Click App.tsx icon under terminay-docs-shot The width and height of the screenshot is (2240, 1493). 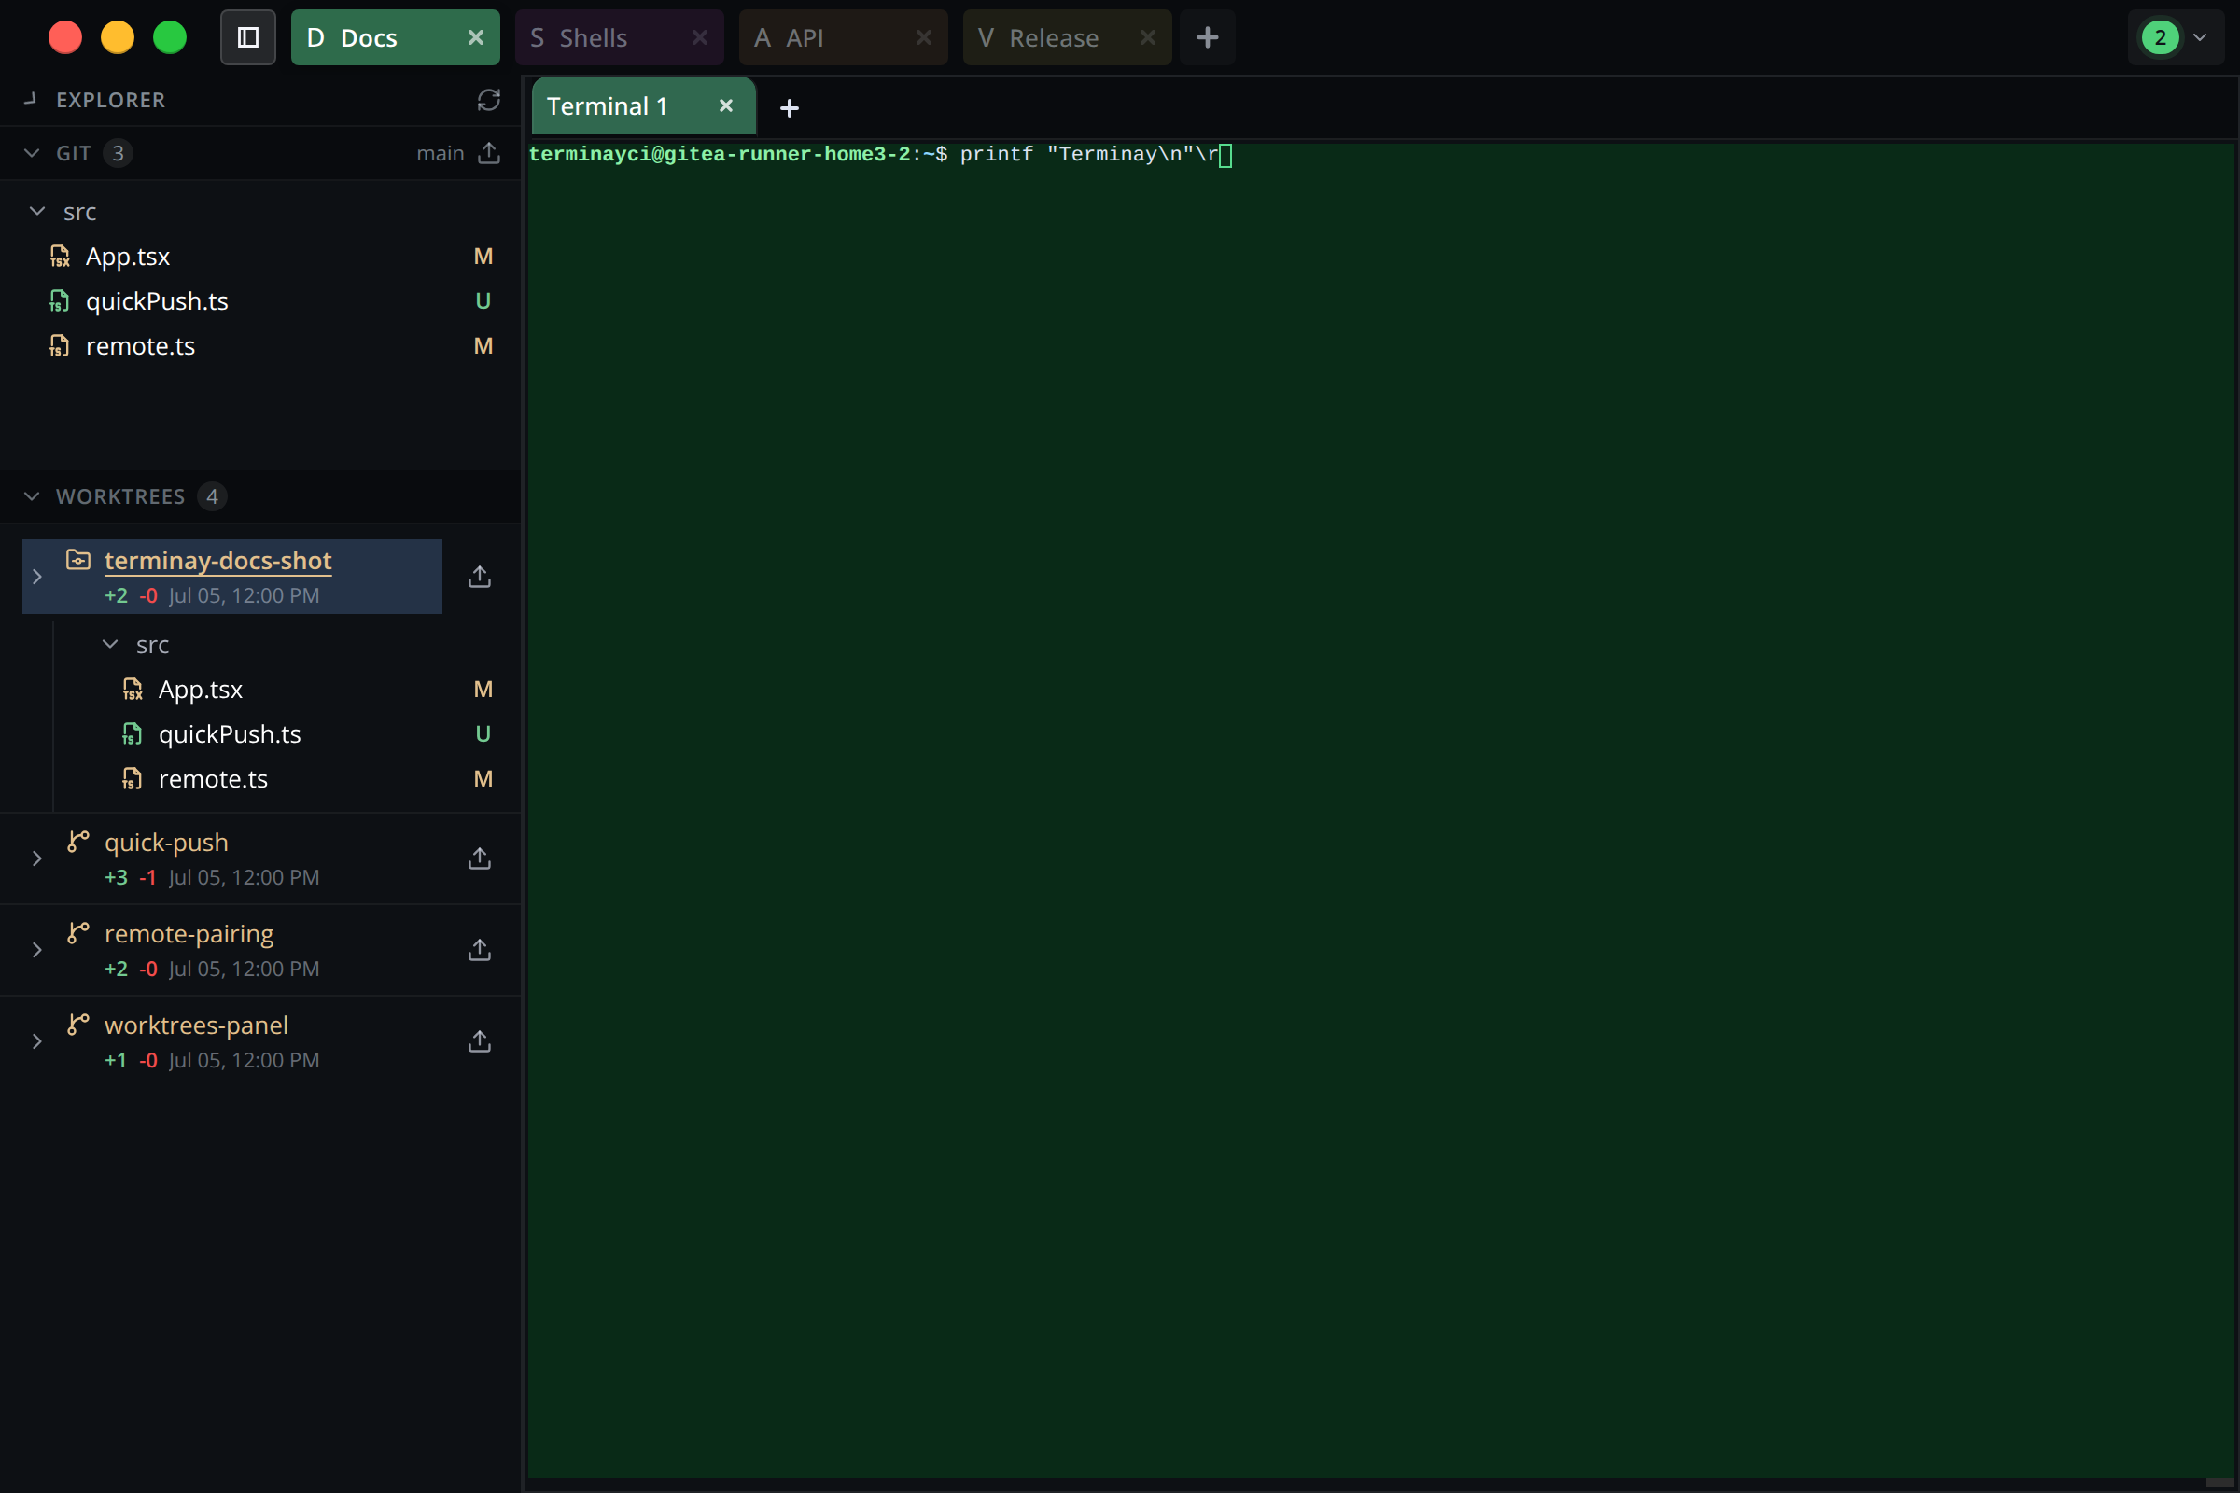tap(133, 690)
